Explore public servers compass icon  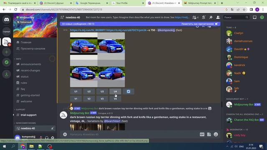click(7, 62)
